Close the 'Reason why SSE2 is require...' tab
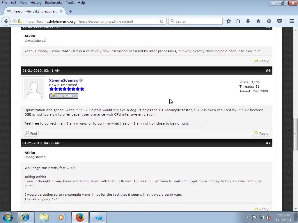This screenshot has height=223, width=298. click(x=61, y=11)
